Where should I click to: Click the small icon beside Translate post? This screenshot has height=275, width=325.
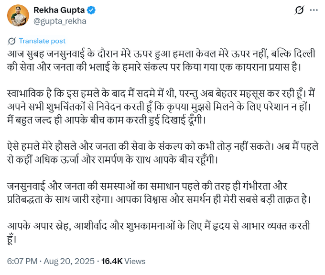(11, 41)
